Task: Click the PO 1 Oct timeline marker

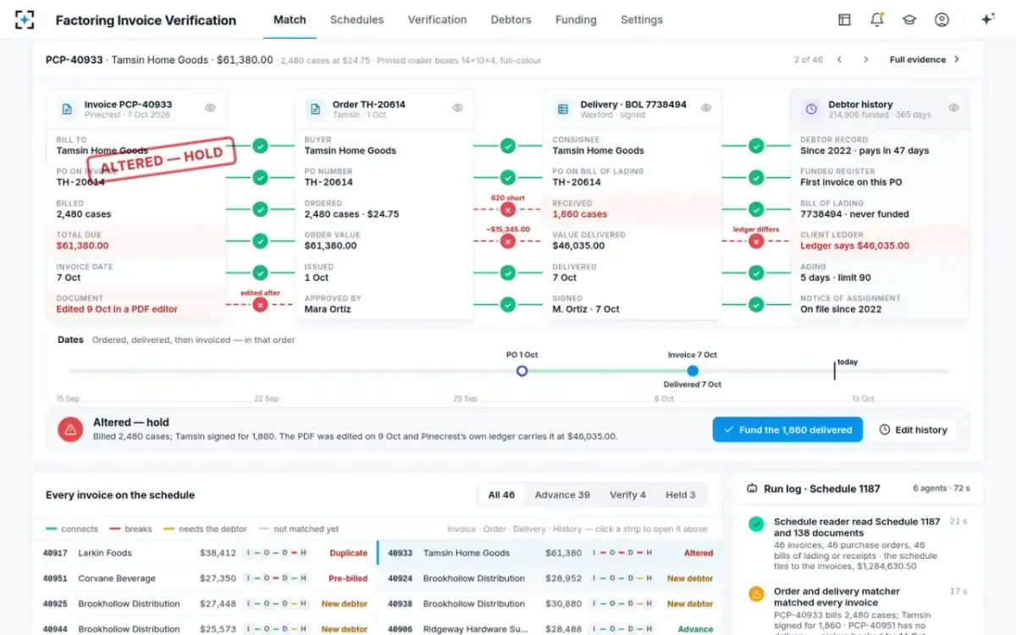Action: point(522,371)
